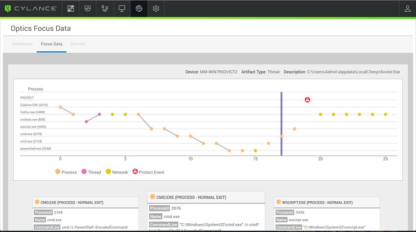416x232 pixels.
Task: Toggle the Process legend entry
Action: tap(66, 172)
